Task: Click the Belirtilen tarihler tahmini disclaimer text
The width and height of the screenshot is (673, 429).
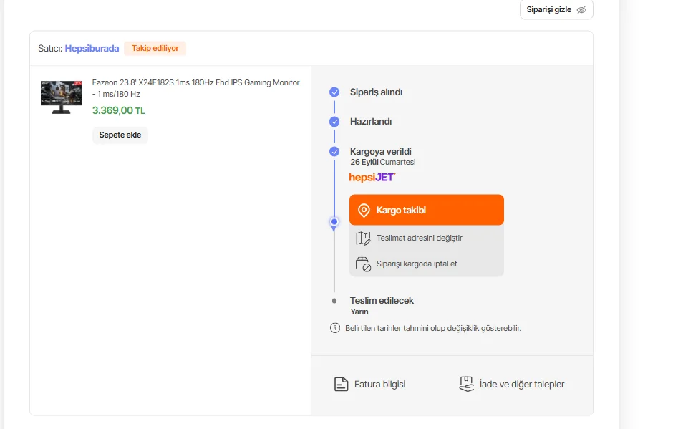Action: [433, 328]
